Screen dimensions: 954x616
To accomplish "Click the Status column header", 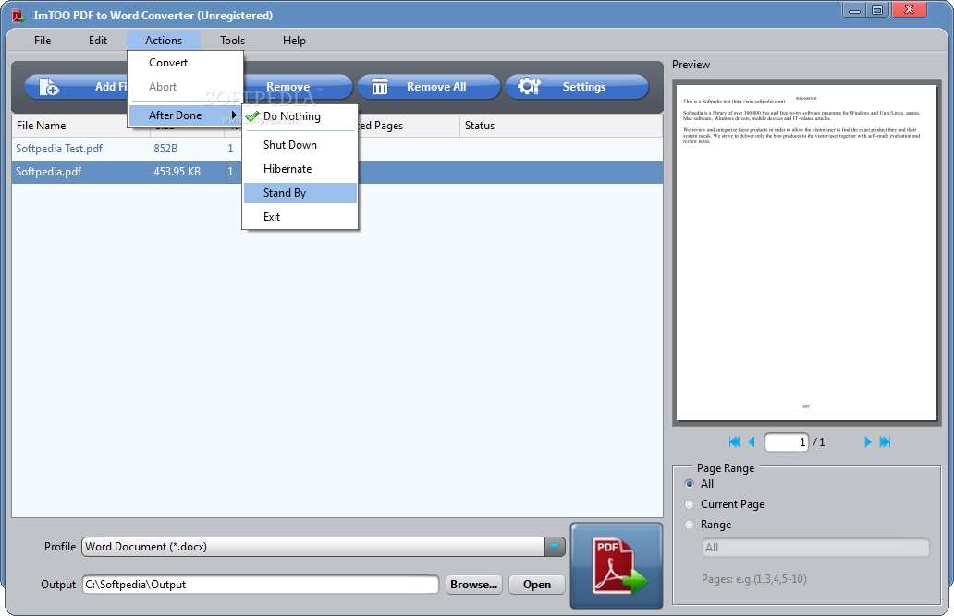I will (560, 126).
